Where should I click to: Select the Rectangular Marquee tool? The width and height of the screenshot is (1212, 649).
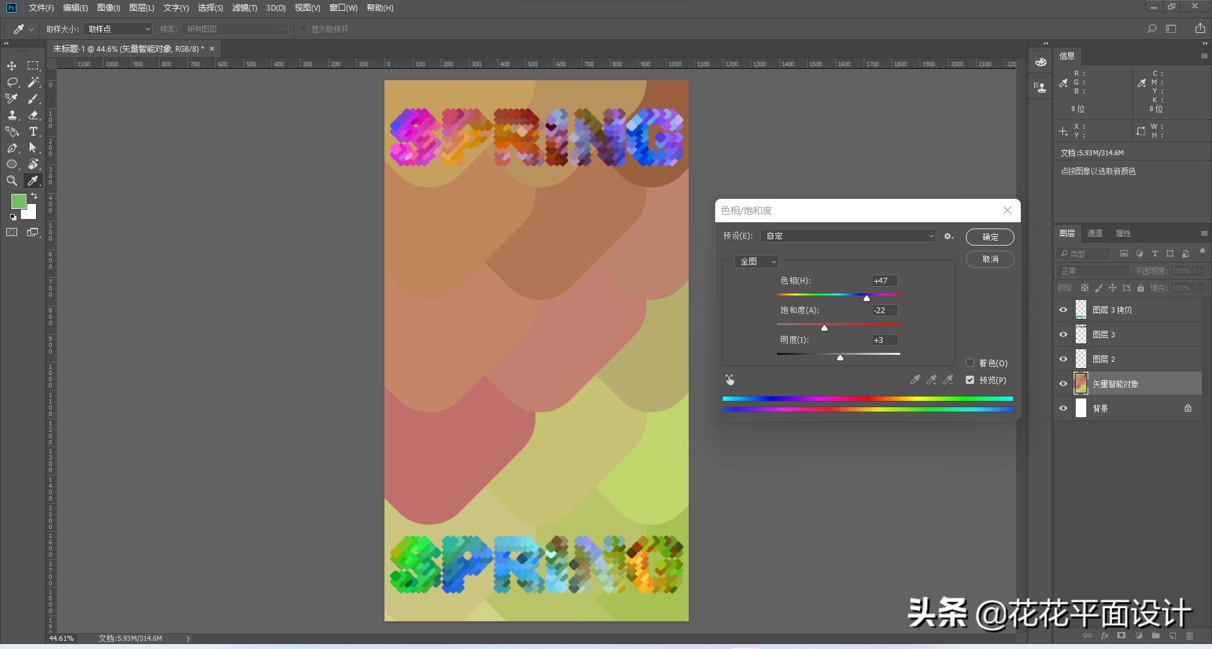tap(33, 66)
